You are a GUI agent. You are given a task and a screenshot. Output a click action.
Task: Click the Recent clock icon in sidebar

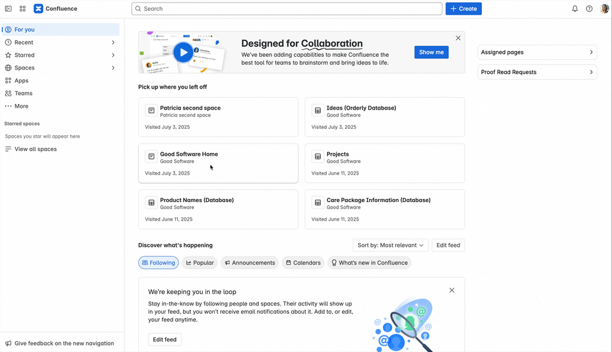coord(8,42)
